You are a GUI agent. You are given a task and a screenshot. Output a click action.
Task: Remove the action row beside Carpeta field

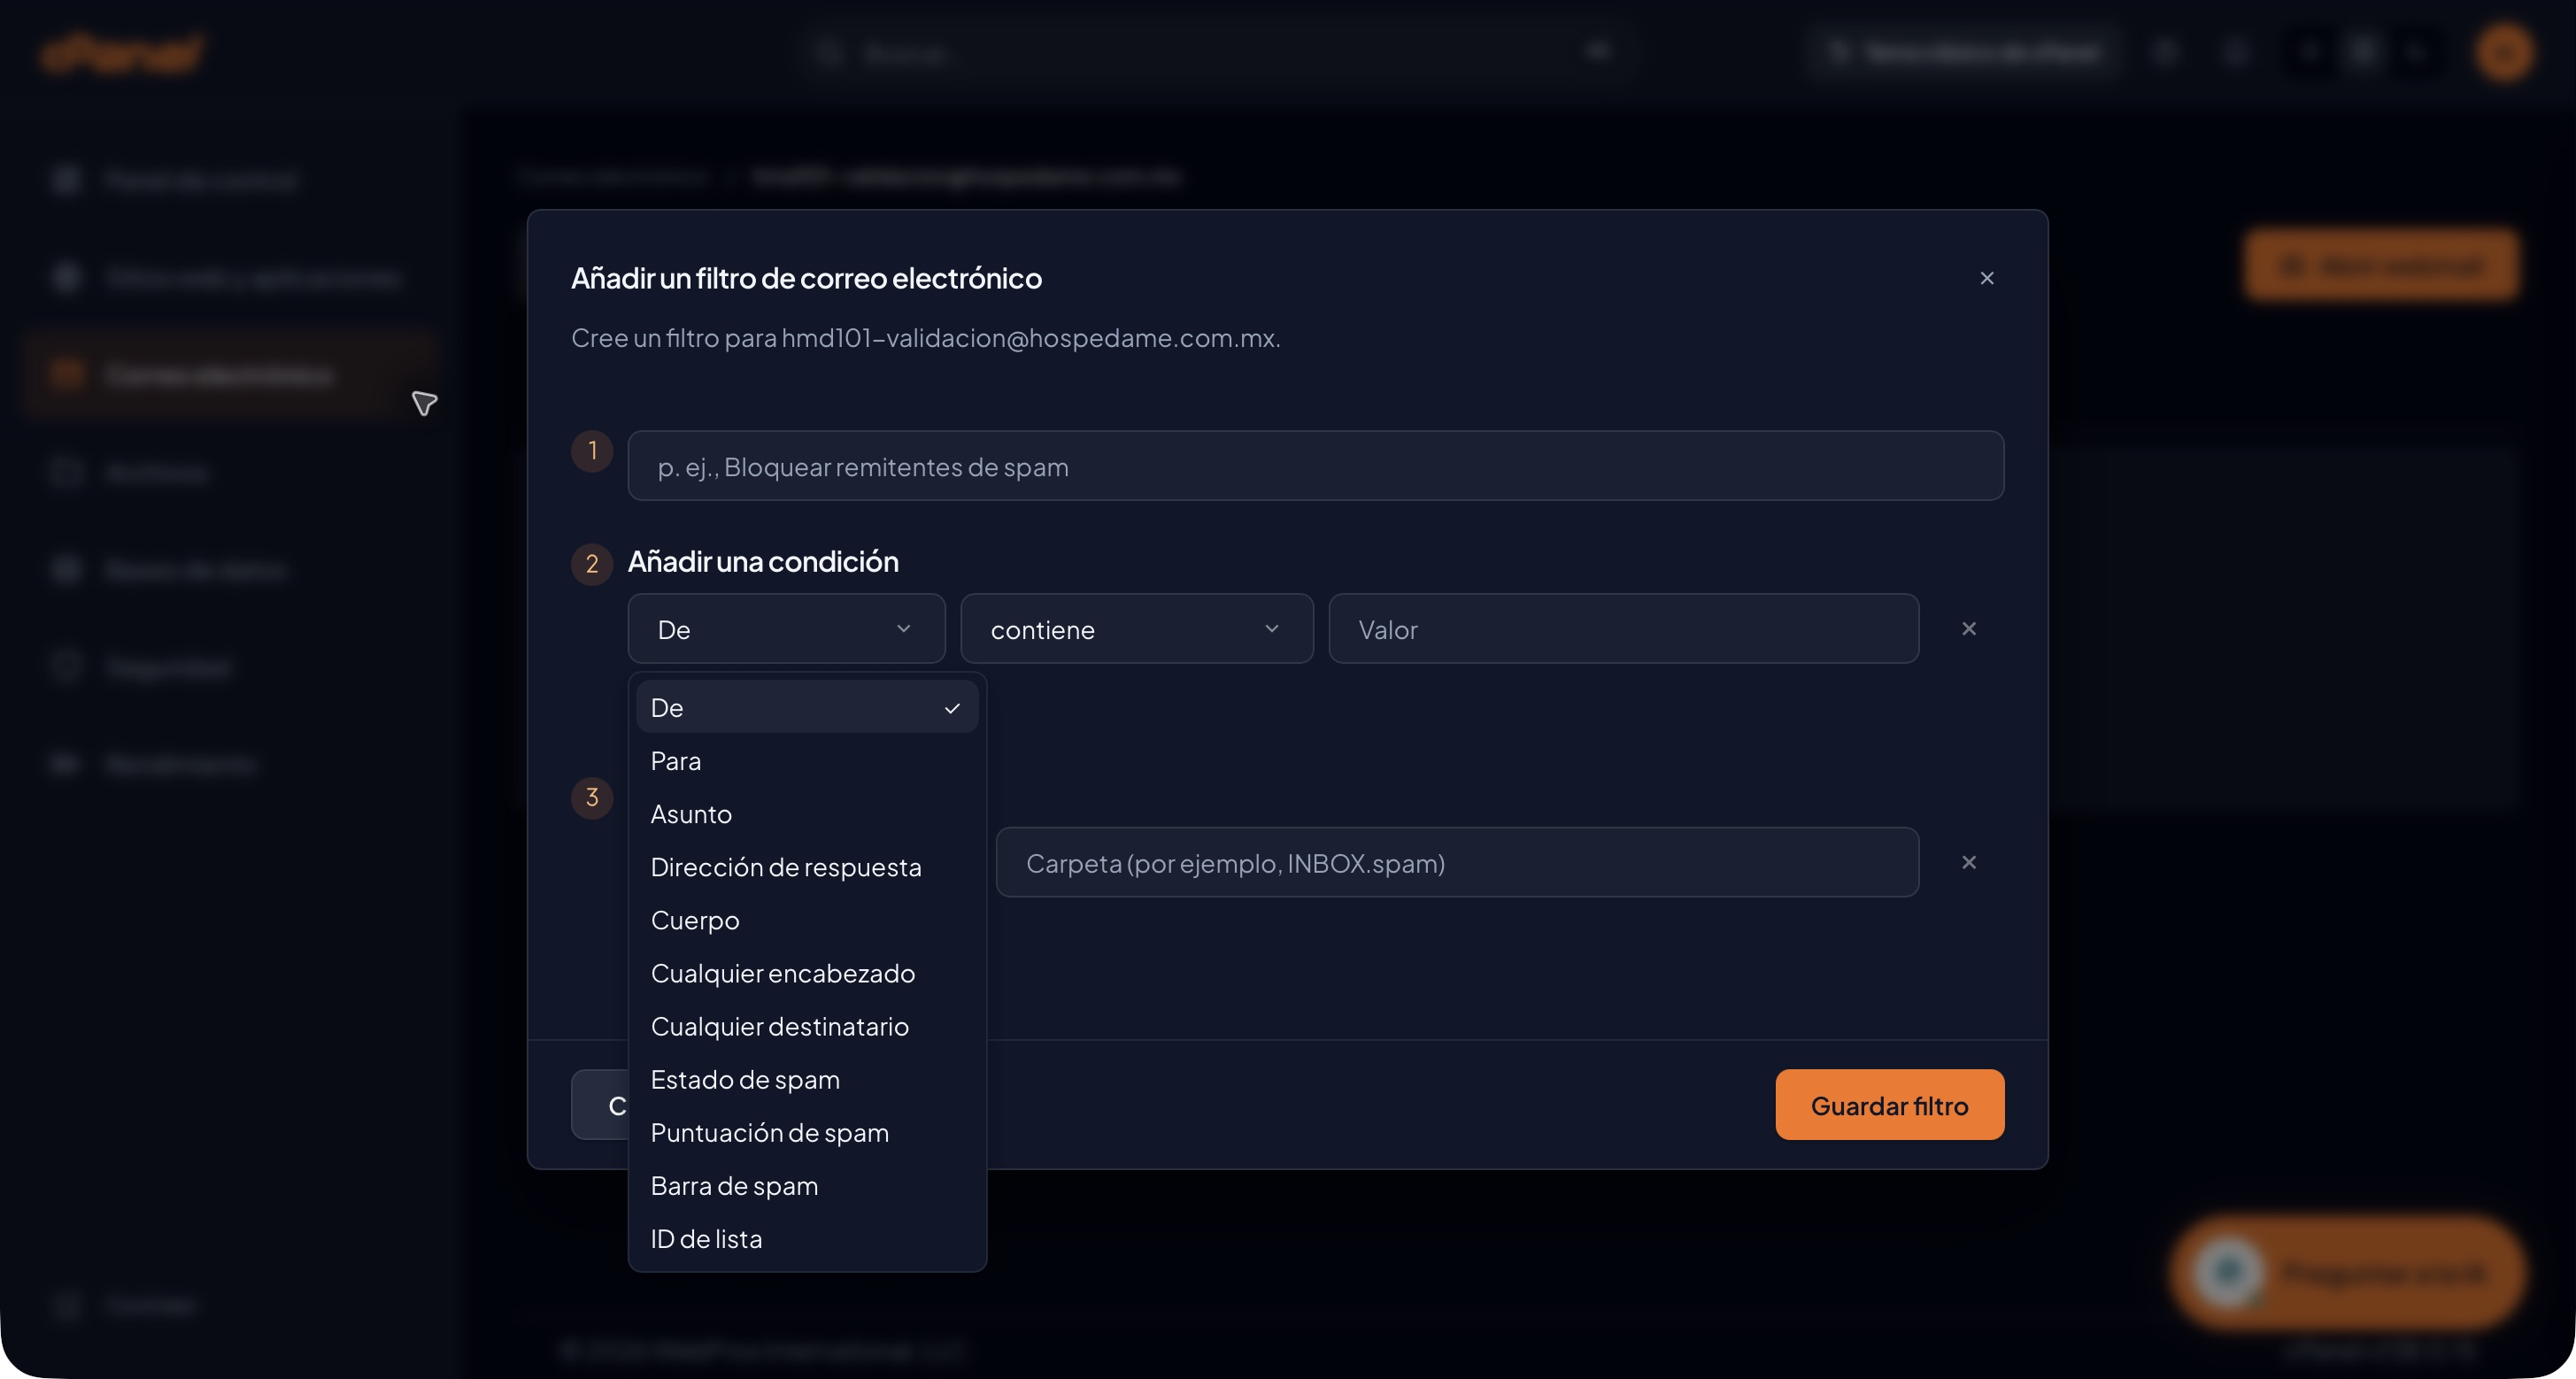pos(1968,862)
